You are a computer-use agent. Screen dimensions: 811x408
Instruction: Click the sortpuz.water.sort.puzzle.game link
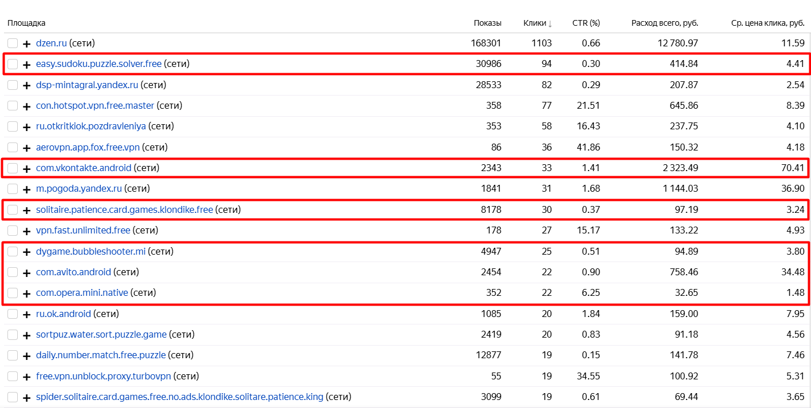(x=101, y=334)
